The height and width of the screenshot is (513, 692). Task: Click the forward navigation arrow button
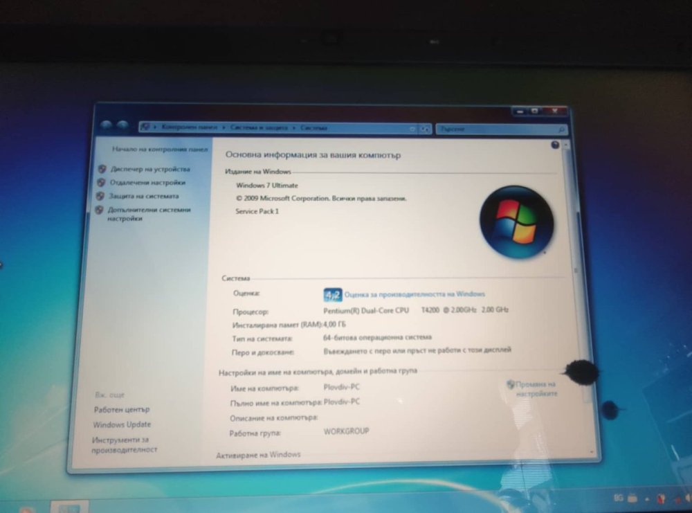122,126
